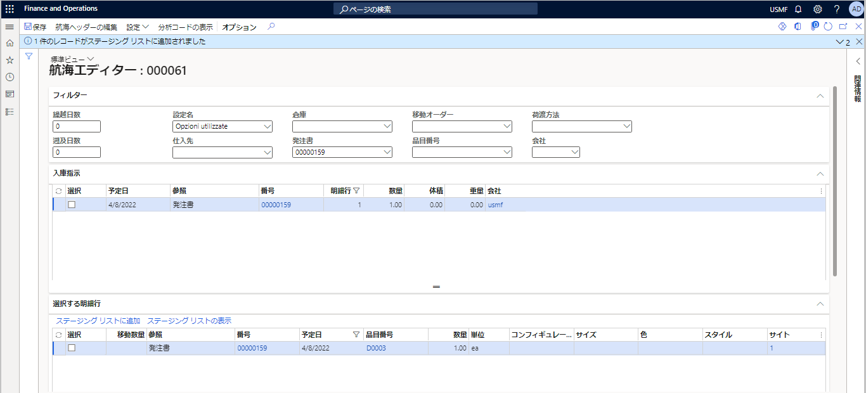Image resolution: width=866 pixels, height=393 pixels.
Task: Open 入庫指示 grid column options menu
Action: 822,191
